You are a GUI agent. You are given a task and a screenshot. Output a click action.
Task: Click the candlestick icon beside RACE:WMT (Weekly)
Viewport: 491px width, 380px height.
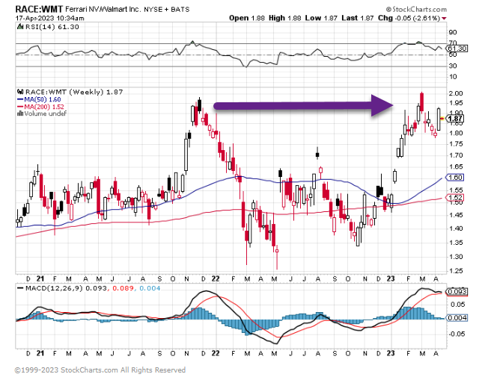[x=20, y=92]
